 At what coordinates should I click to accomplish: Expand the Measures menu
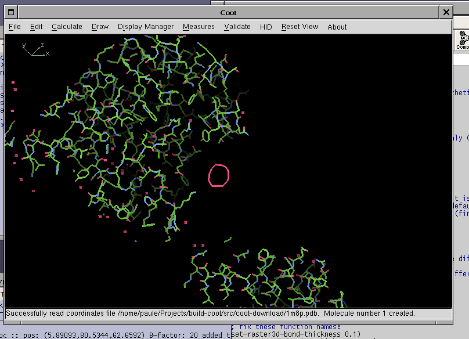click(x=199, y=27)
